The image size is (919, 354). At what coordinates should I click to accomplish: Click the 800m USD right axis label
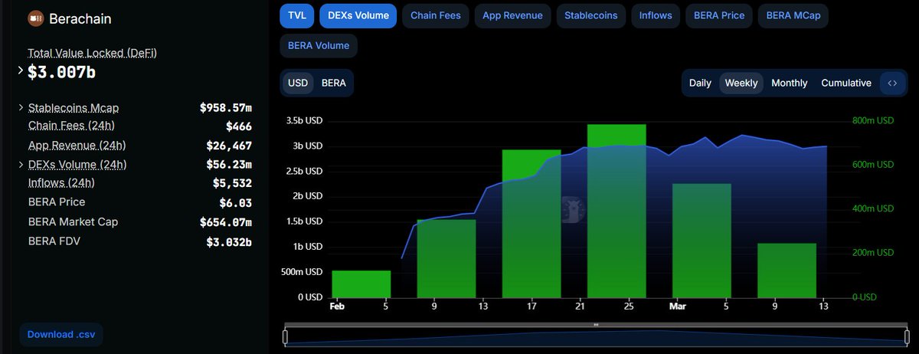click(x=874, y=120)
